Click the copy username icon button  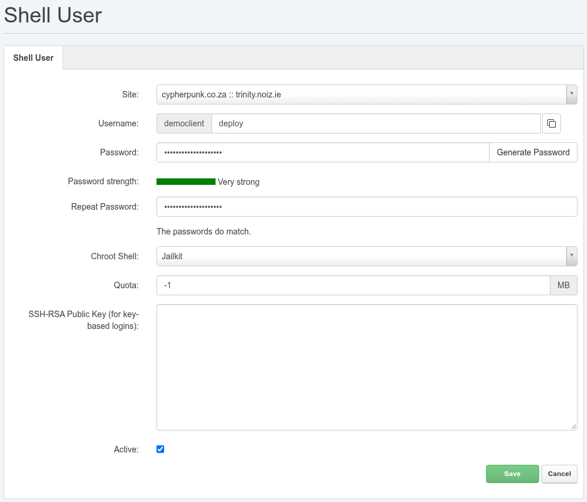click(x=551, y=123)
